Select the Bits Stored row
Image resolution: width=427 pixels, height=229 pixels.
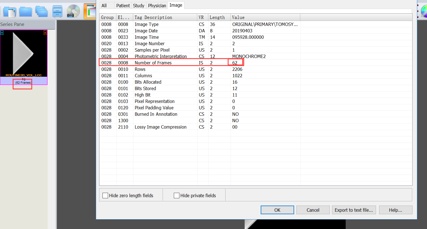click(256, 88)
